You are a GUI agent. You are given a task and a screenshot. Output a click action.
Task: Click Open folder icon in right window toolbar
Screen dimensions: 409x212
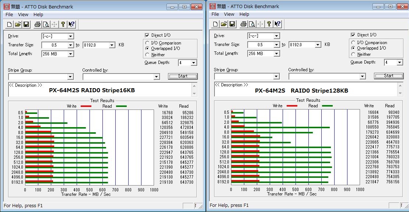(224, 24)
